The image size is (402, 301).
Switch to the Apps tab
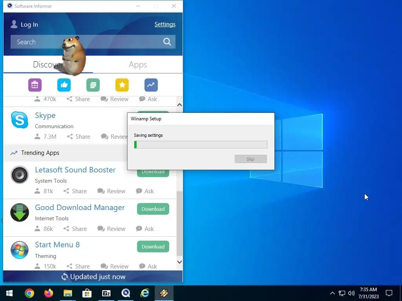pyautogui.click(x=138, y=65)
